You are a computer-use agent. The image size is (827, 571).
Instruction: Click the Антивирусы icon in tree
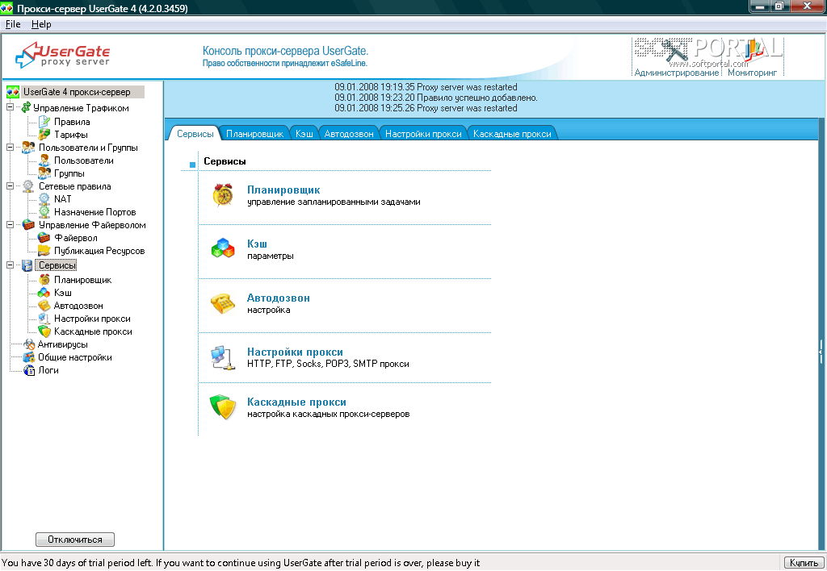pyautogui.click(x=29, y=344)
